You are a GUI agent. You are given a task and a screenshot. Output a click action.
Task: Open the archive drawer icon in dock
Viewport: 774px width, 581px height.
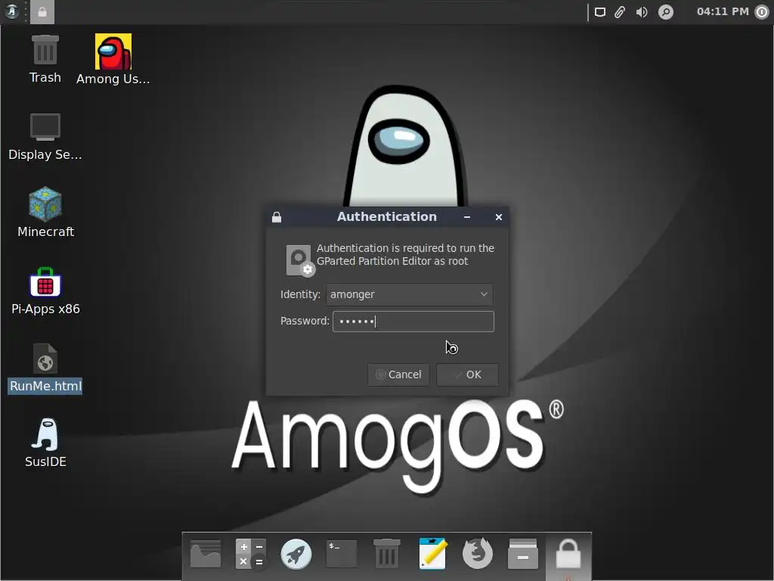(x=523, y=554)
